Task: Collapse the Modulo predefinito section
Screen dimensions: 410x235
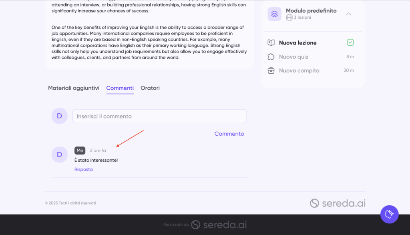Action: (x=349, y=14)
